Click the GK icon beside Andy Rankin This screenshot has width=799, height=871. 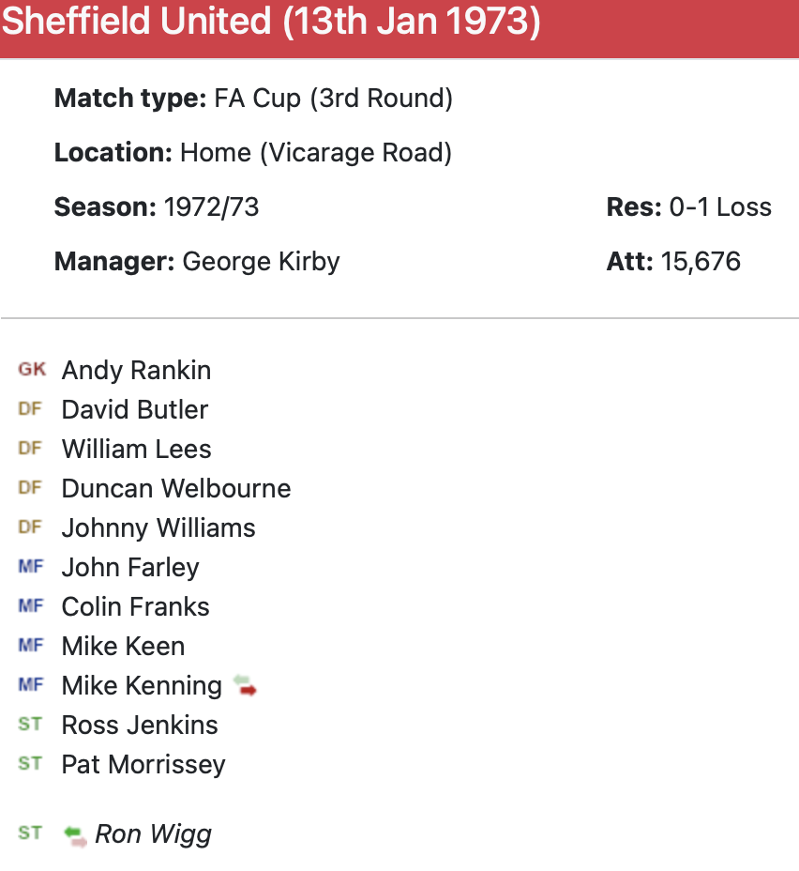pyautogui.click(x=31, y=370)
